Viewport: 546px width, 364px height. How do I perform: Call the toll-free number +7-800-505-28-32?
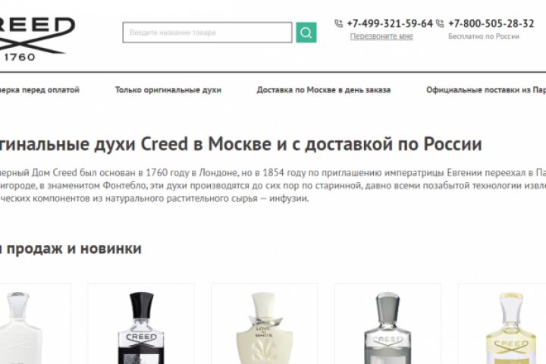[x=491, y=24]
